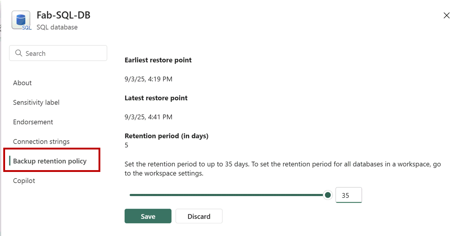Click the search magnifier icon
Viewport: 460px width, 236px height.
coord(19,53)
